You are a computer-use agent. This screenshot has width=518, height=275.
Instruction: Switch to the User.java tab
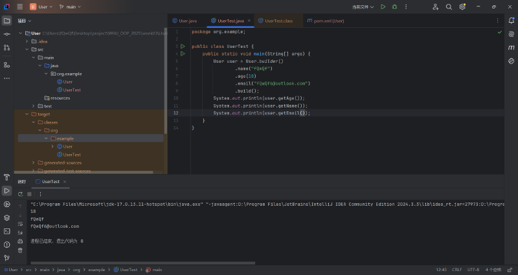pos(185,21)
